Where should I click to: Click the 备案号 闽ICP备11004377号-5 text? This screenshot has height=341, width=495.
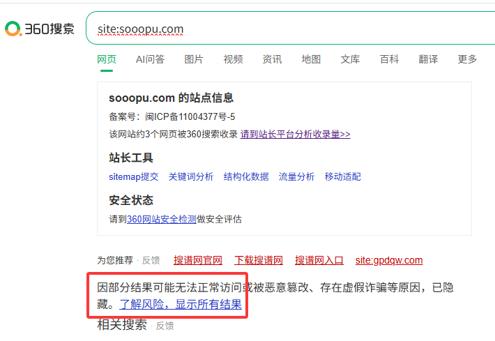click(172, 117)
